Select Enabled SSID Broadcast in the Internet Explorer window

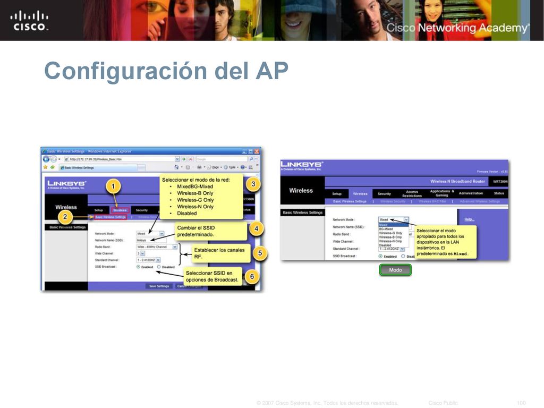(138, 267)
